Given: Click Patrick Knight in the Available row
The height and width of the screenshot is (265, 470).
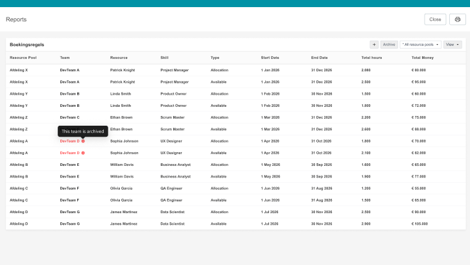Looking at the screenshot, I should point(123,82).
